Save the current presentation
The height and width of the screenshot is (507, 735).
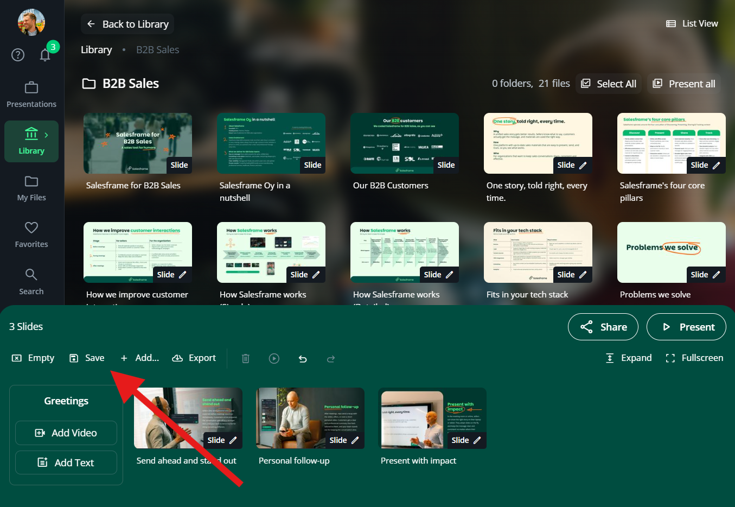tap(87, 358)
